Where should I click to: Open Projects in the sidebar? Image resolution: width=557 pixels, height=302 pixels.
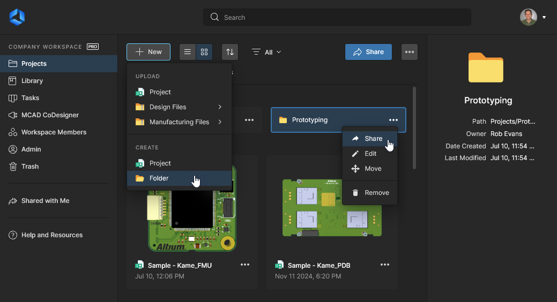[x=58, y=64]
